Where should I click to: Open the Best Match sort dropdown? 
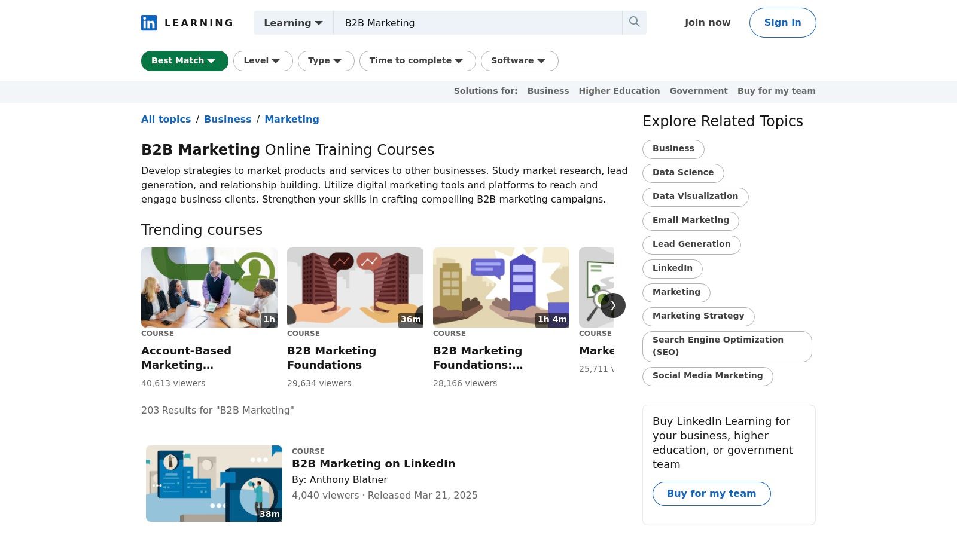point(185,61)
